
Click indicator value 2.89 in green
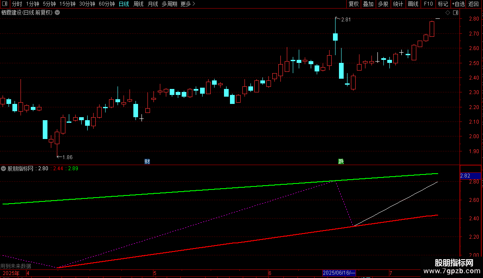pyautogui.click(x=73, y=169)
